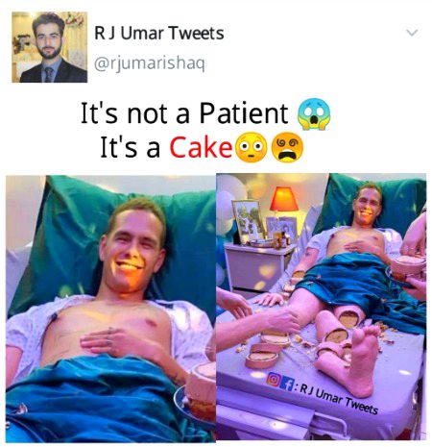
Task: Click the R J Umar Tweets display name
Action: pyautogui.click(x=159, y=34)
